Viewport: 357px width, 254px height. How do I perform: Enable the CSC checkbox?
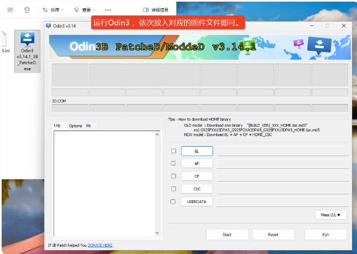pyautogui.click(x=173, y=189)
